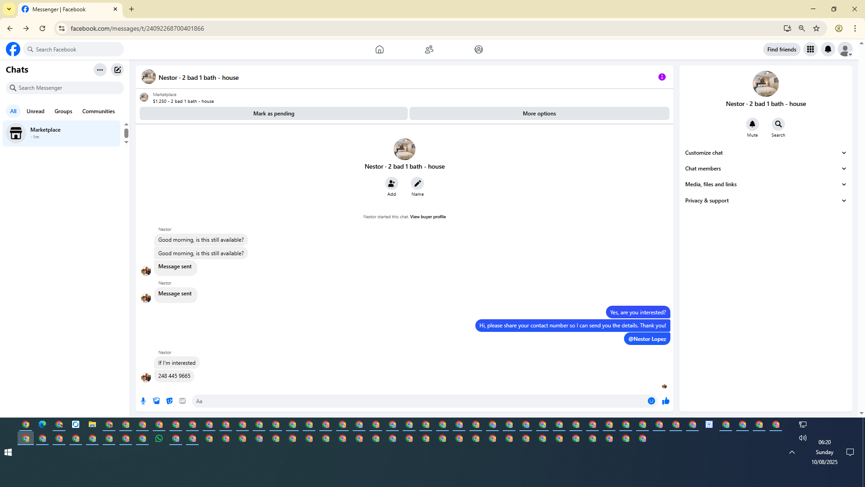Open the emoji picker in message box
This screenshot has height=487, width=865.
click(x=651, y=401)
